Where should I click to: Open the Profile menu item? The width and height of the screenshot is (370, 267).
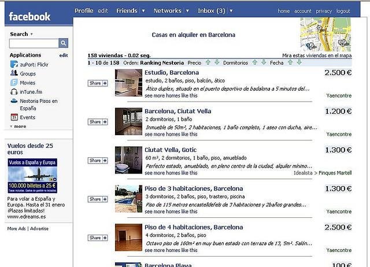[84, 11]
